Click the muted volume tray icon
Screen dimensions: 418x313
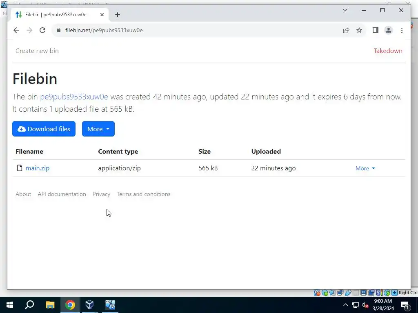coord(365,305)
